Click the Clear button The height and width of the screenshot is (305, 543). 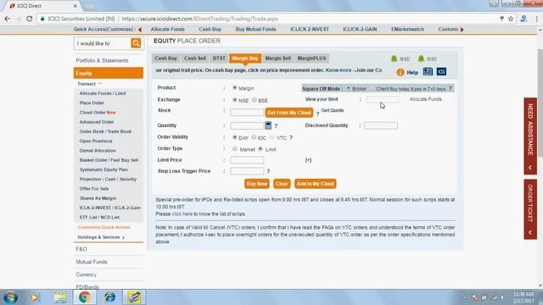click(x=282, y=184)
